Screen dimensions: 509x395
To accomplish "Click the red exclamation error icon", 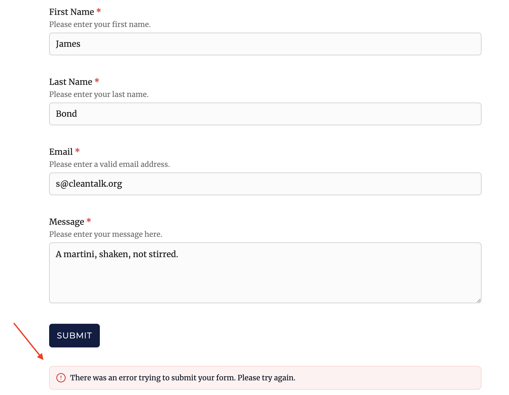I will click(61, 378).
